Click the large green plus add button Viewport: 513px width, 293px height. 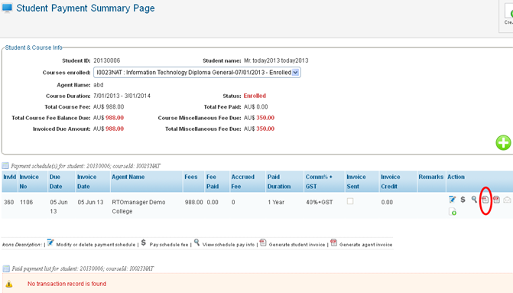[x=503, y=143]
